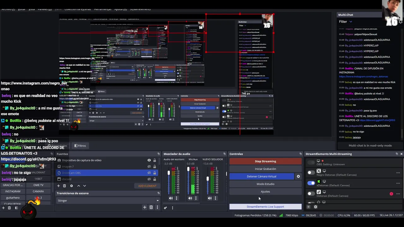The height and width of the screenshot is (227, 404).
Task: Enable Detonao TikTok streaming toggle
Action: click(311, 193)
